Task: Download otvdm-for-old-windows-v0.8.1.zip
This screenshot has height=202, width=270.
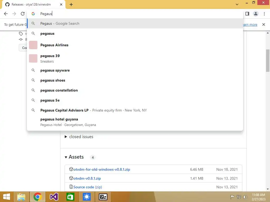Action: tap(102, 169)
